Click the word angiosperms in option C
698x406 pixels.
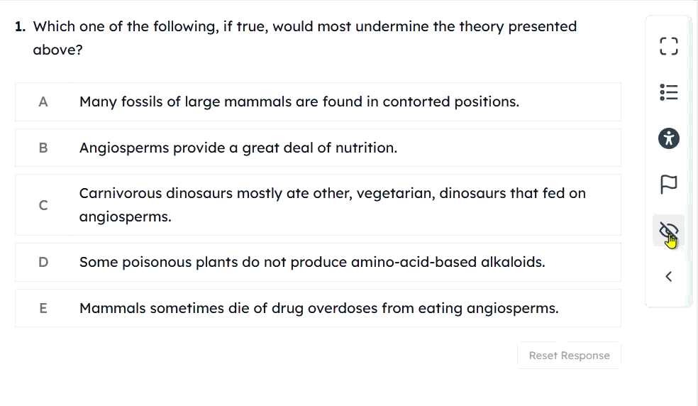click(125, 216)
